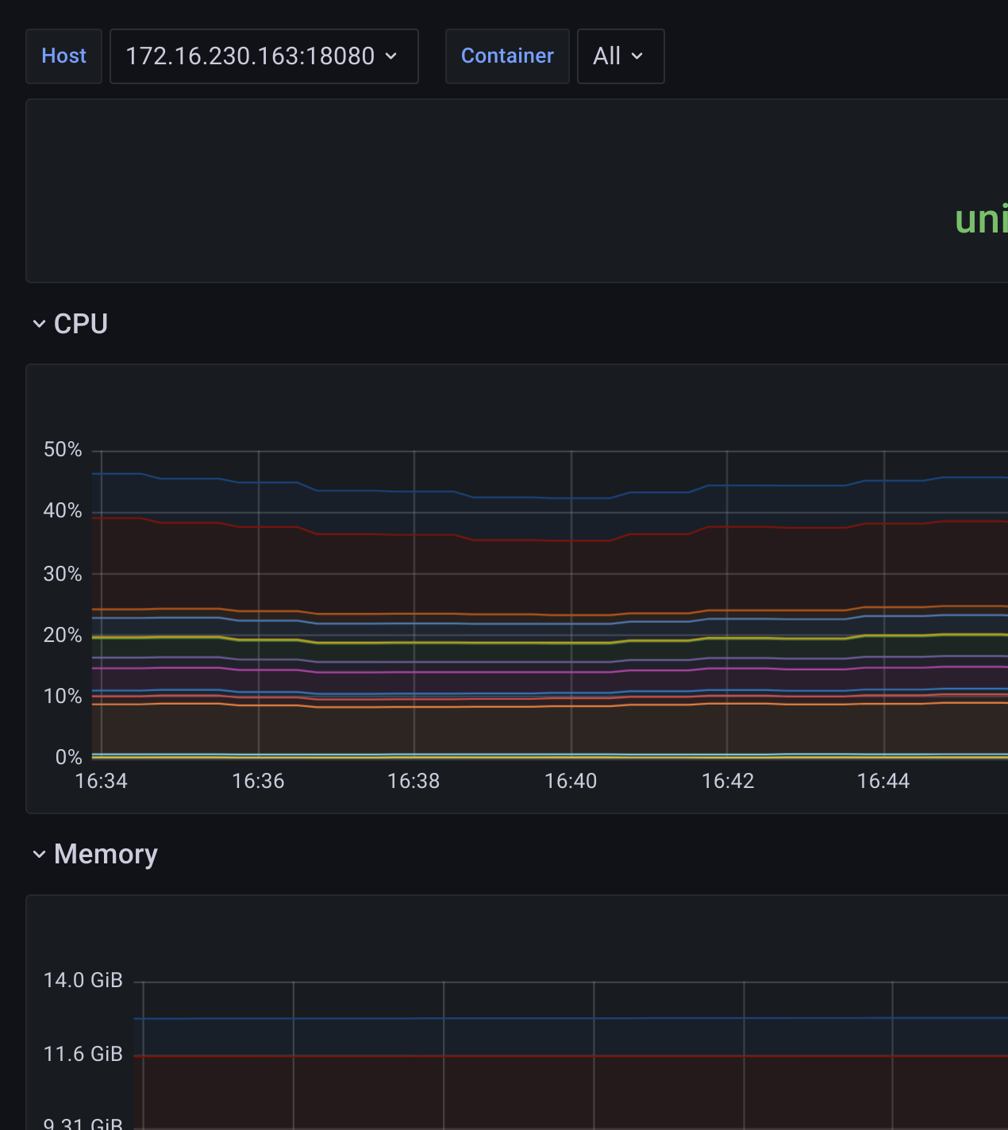Click the 14.0 GiB memory axis label
This screenshot has height=1130, width=1008.
pos(83,980)
